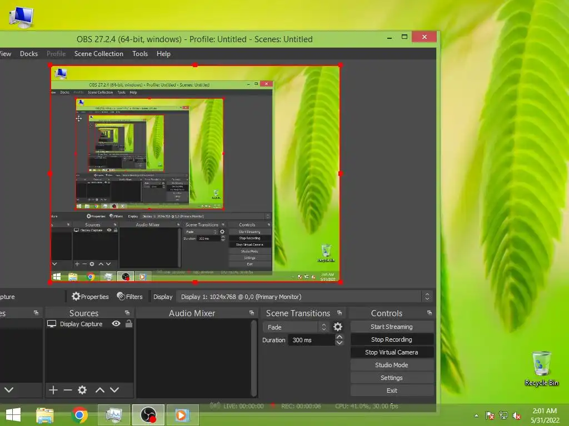Click the OBS Studio taskbar icon

[x=148, y=415]
